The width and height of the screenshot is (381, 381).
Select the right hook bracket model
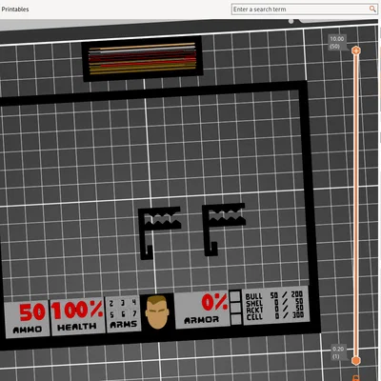coord(224,230)
